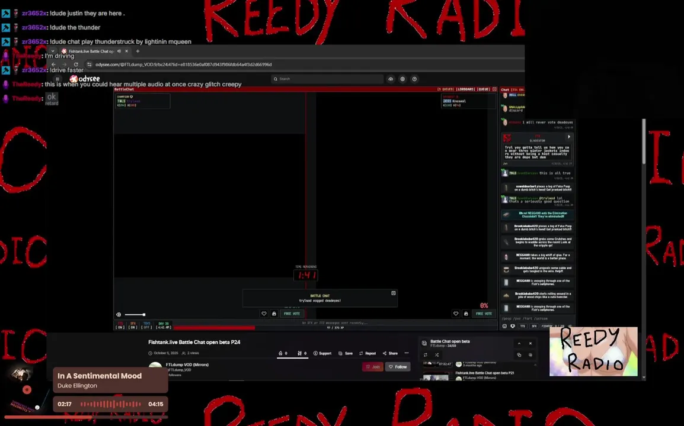Mute the Fishtank.live tab audio icon

coord(119,51)
